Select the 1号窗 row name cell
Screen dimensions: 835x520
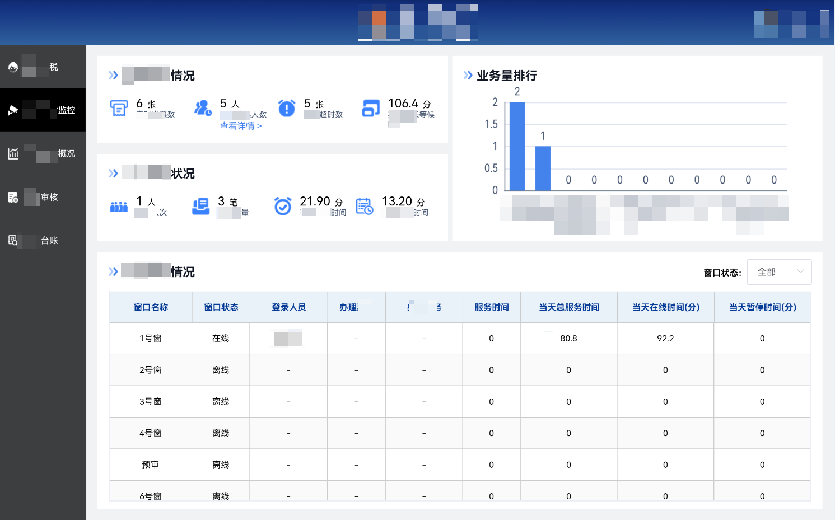pos(151,339)
